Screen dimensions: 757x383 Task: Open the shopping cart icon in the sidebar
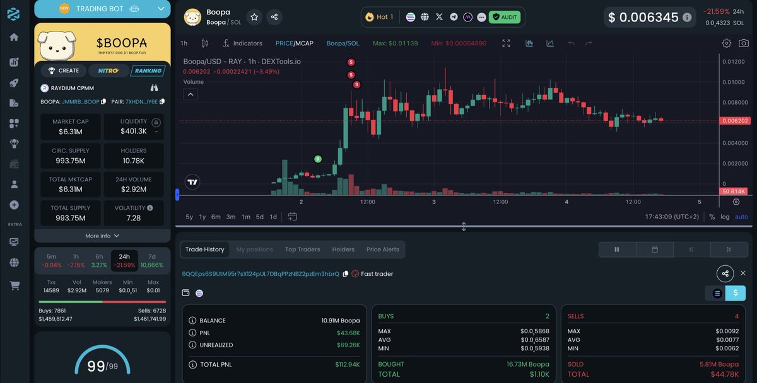click(x=14, y=285)
